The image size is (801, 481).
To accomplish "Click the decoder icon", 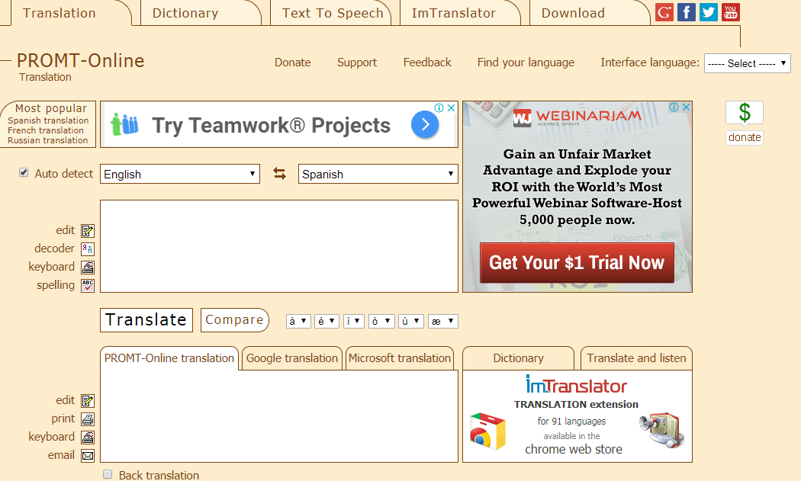I will pos(88,249).
